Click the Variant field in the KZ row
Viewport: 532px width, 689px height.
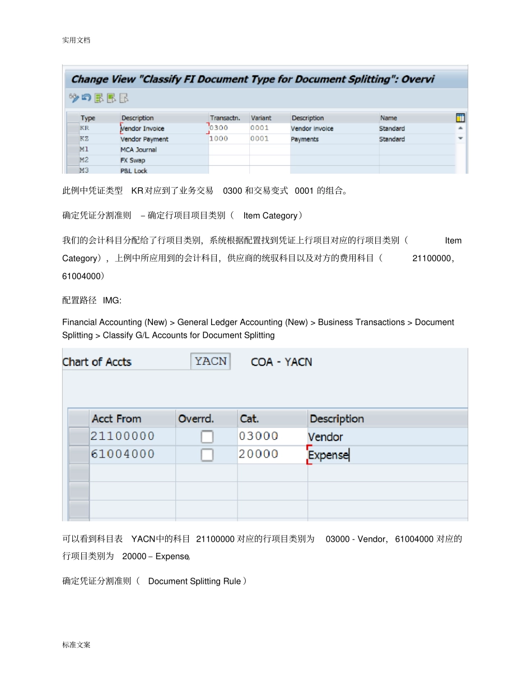pyautogui.click(x=269, y=139)
